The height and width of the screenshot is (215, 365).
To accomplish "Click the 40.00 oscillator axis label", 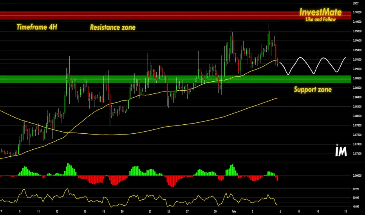I will (356, 207).
